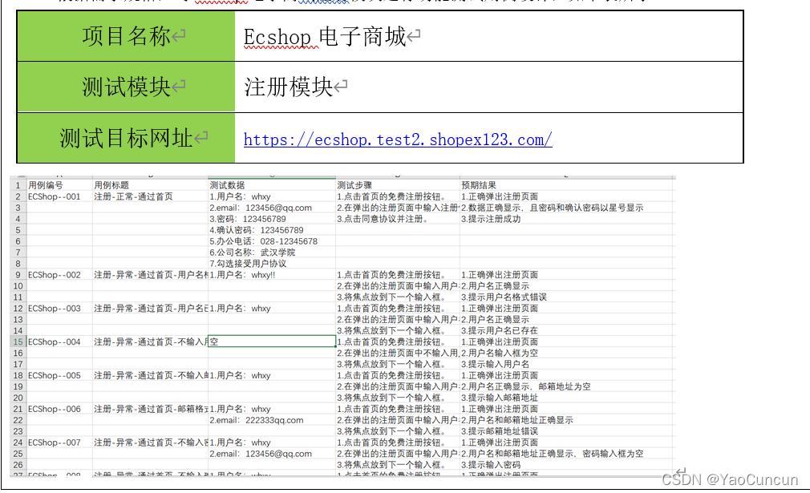The width and height of the screenshot is (810, 493).
Task: Select the 4.确认密码: 123456789 cell
Action: tap(272, 230)
